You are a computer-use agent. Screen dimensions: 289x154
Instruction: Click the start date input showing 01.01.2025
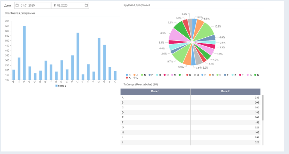click(33, 5)
